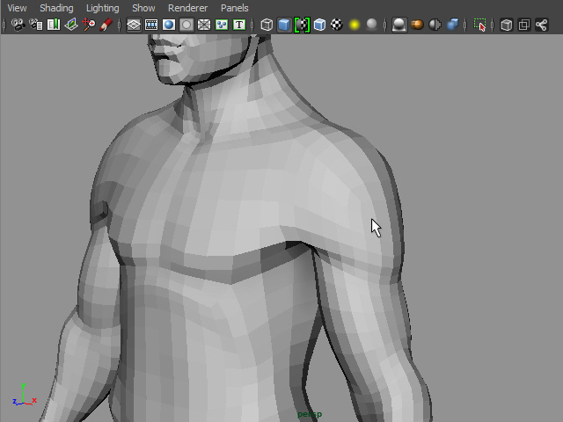Viewport: 563px width, 422px height.
Task: Click the Select Camera icon
Action: click(x=17, y=25)
